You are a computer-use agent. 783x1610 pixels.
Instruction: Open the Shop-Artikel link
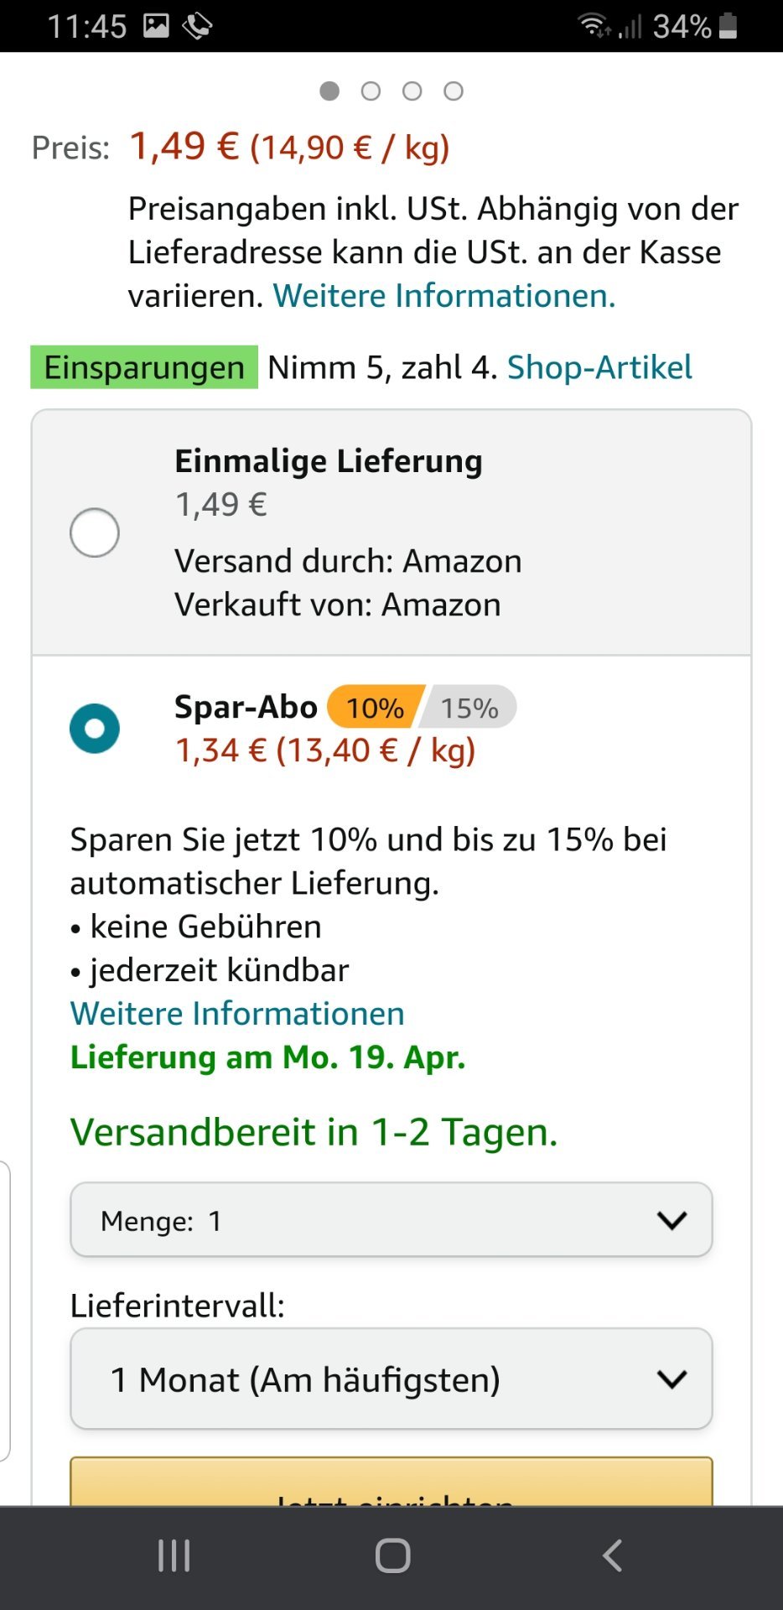pyautogui.click(x=599, y=367)
